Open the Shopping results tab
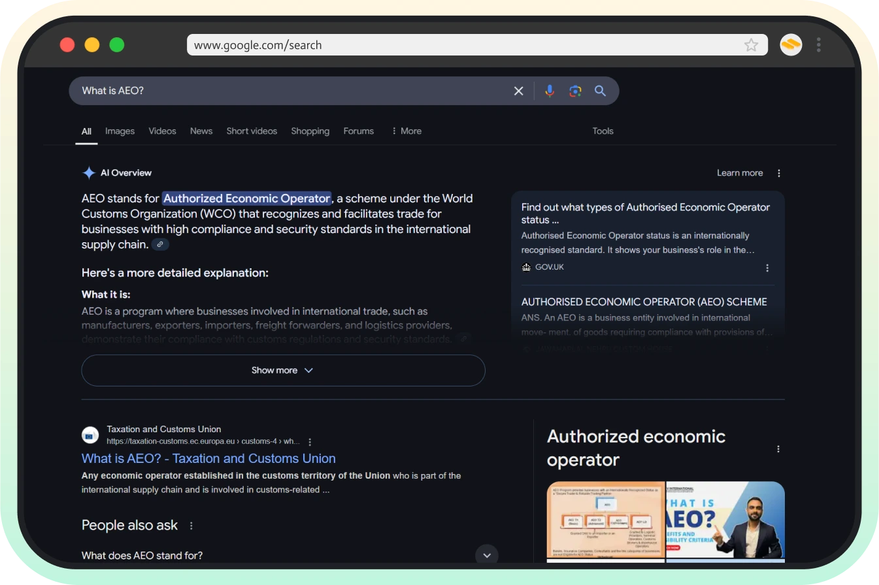The image size is (879, 585). click(x=310, y=131)
